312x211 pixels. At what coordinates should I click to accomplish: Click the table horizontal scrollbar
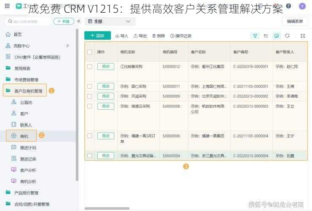point(107,208)
